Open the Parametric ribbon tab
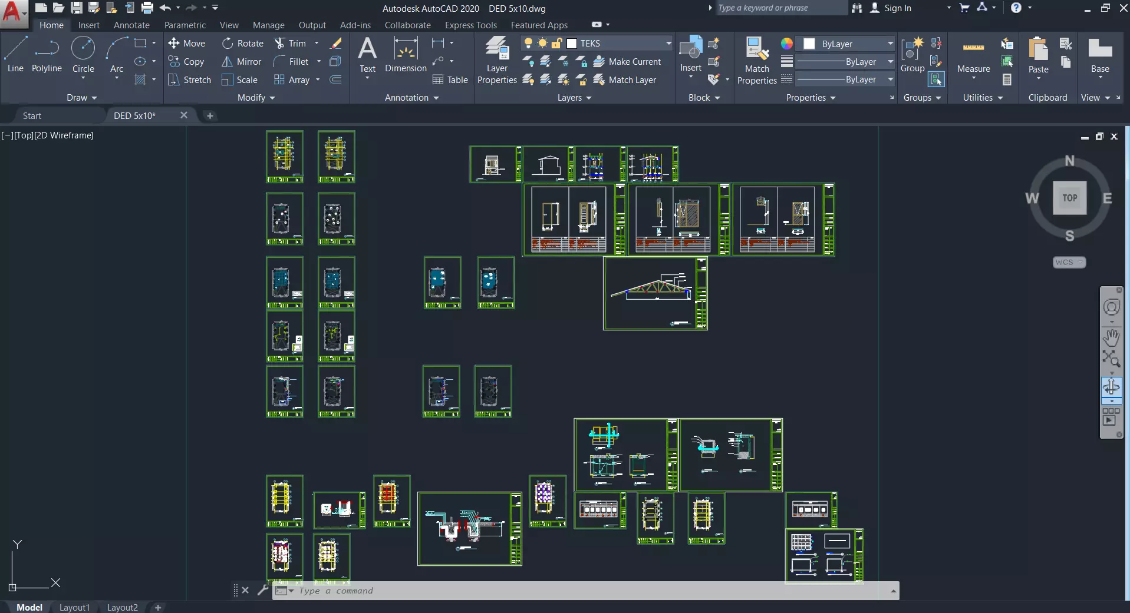The height and width of the screenshot is (613, 1130). (x=185, y=25)
